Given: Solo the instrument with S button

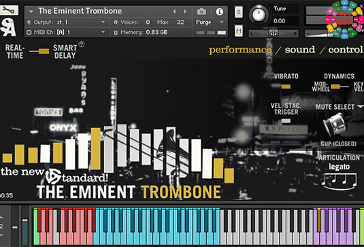Looking at the screenshot, I should coord(239,12).
